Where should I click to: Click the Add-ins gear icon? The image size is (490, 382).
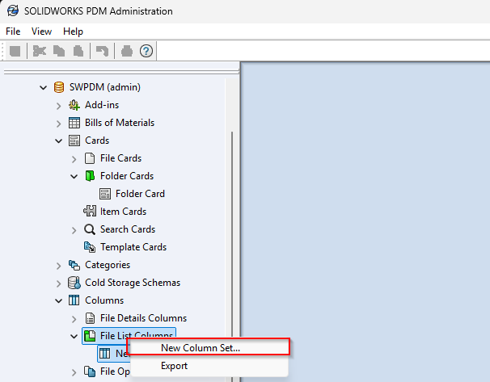point(74,105)
